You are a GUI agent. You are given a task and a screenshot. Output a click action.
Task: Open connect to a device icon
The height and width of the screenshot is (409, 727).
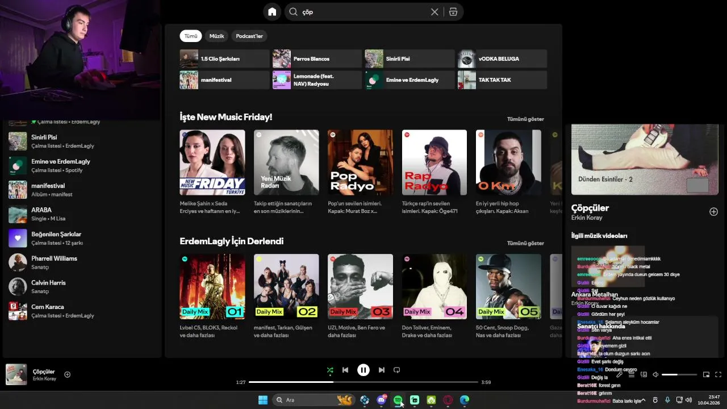[x=644, y=374]
